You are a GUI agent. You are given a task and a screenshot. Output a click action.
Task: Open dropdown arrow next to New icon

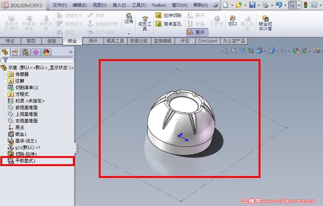(x=232, y=5)
